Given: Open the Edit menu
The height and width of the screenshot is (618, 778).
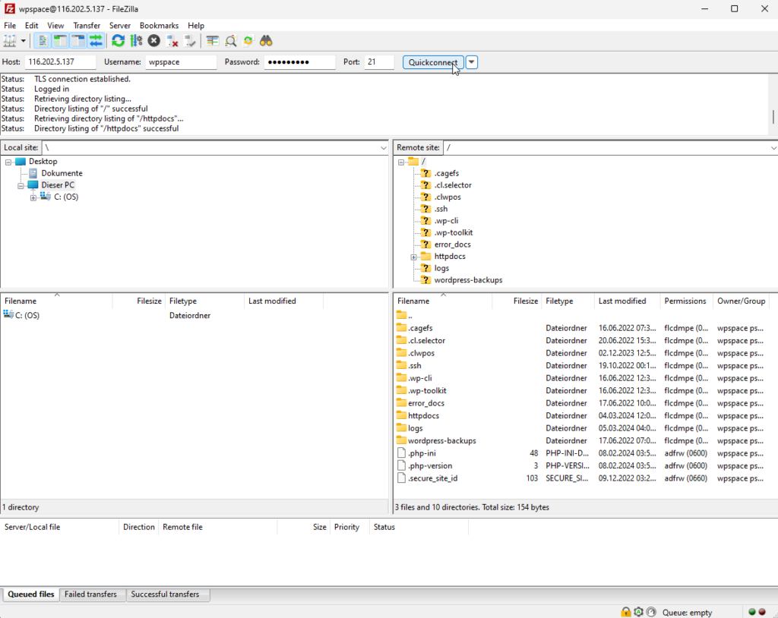Looking at the screenshot, I should coord(31,25).
